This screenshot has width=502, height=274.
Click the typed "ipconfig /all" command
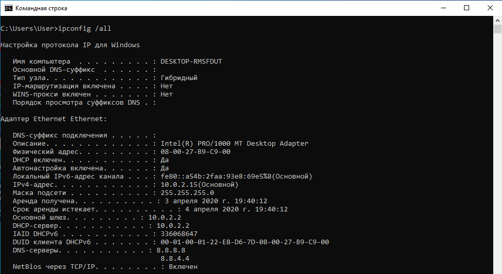point(88,29)
